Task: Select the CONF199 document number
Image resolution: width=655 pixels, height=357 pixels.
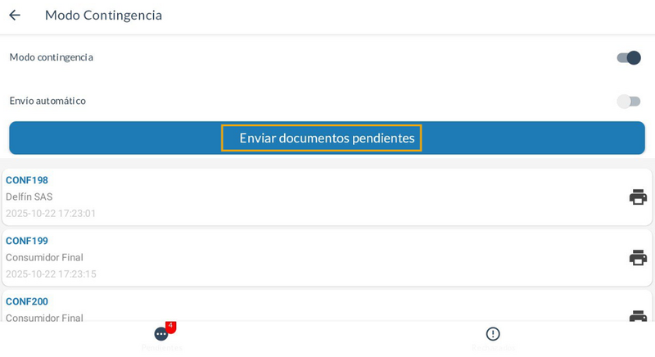Action: pos(27,241)
